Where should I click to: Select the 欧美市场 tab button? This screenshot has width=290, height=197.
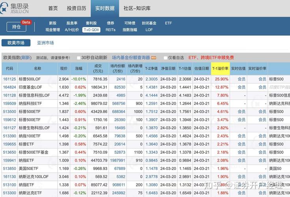pos(16,43)
